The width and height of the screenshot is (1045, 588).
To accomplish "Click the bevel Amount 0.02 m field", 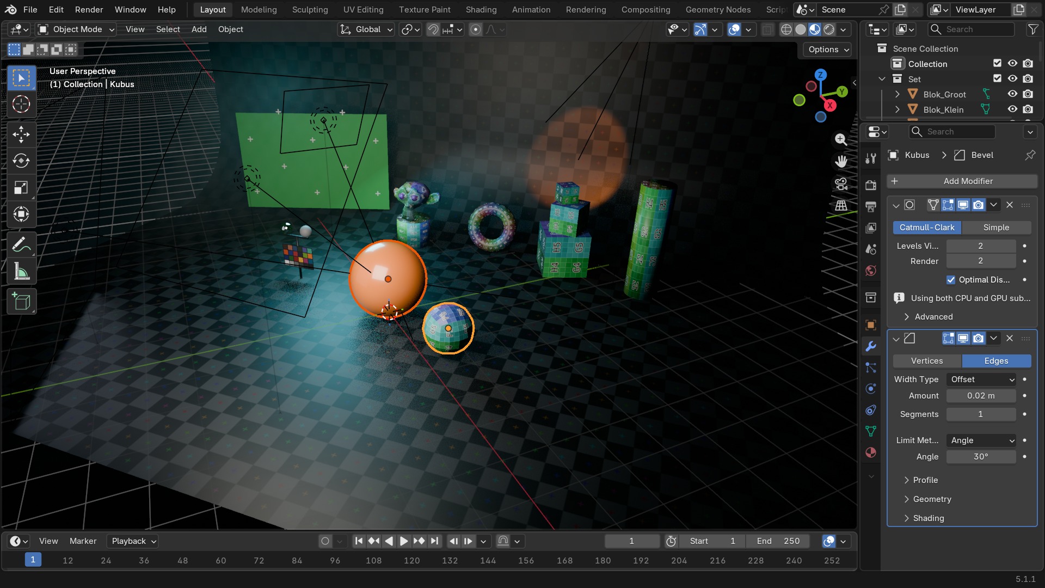I will (981, 396).
